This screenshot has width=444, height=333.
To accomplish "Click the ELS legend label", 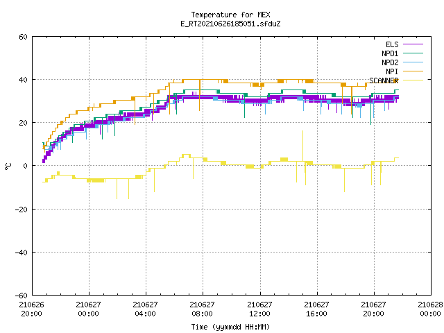I will (x=392, y=44).
